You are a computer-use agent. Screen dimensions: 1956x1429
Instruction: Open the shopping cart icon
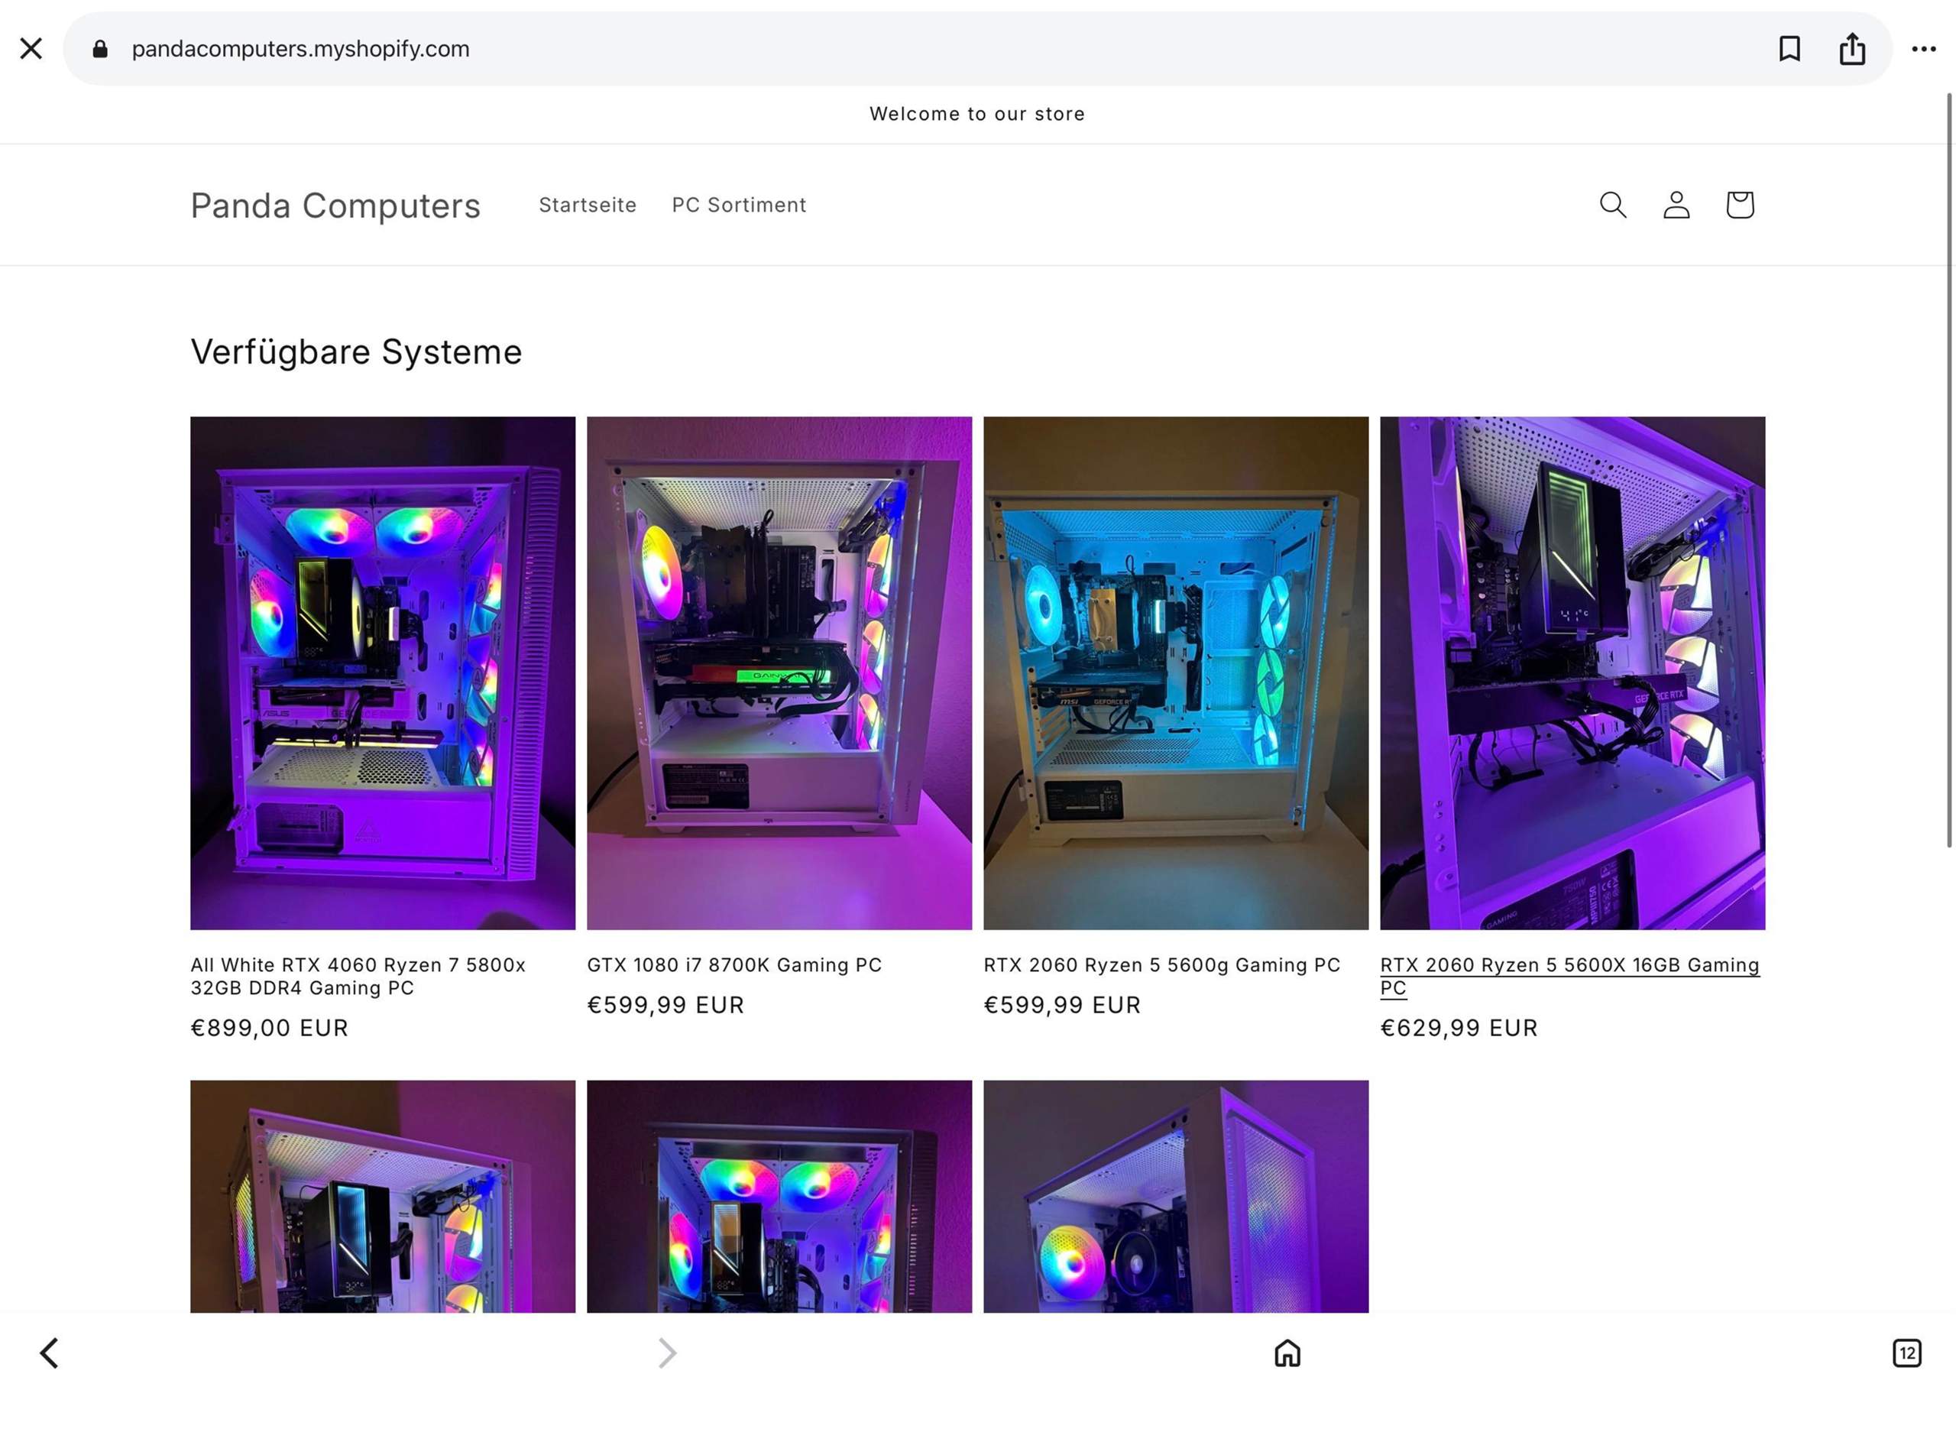[x=1740, y=205]
